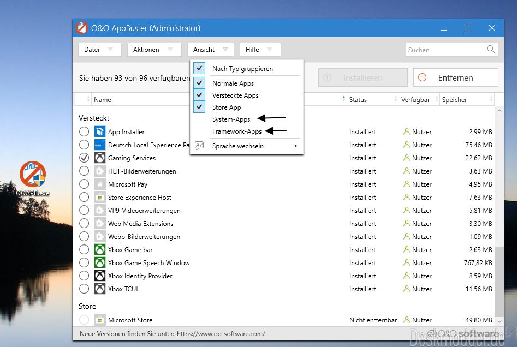Click the Entfernen button
The height and width of the screenshot is (347, 517).
tap(455, 77)
